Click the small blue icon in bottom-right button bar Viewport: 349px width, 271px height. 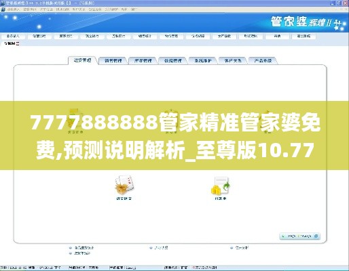point(316,236)
